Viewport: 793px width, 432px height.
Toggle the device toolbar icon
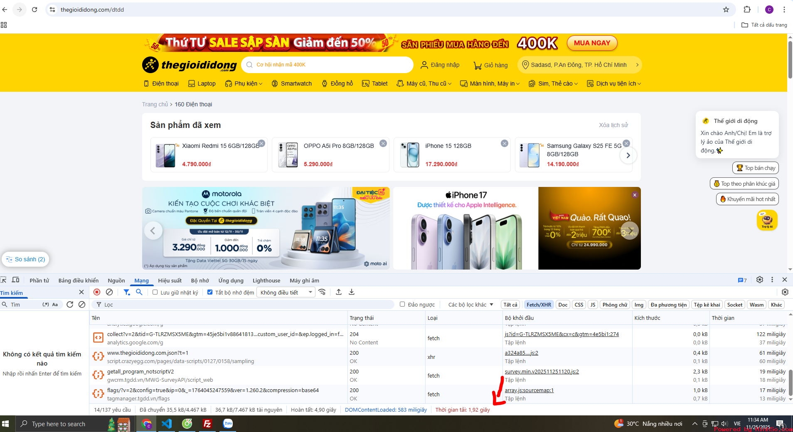(16, 280)
